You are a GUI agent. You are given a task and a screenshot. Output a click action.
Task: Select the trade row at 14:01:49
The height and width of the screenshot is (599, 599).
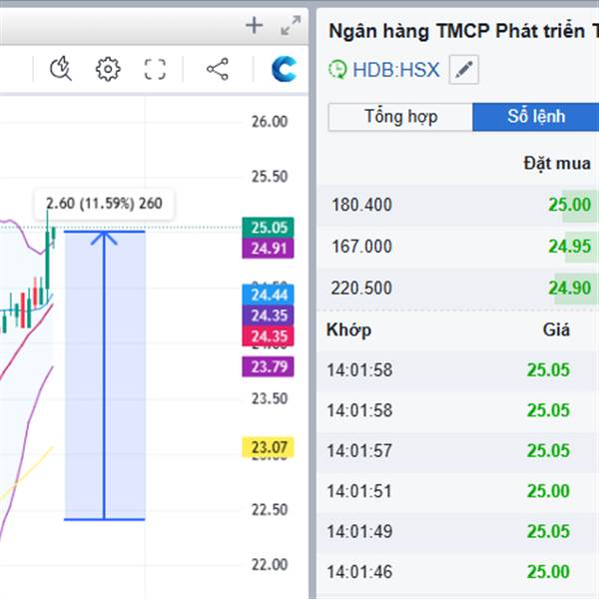457,531
